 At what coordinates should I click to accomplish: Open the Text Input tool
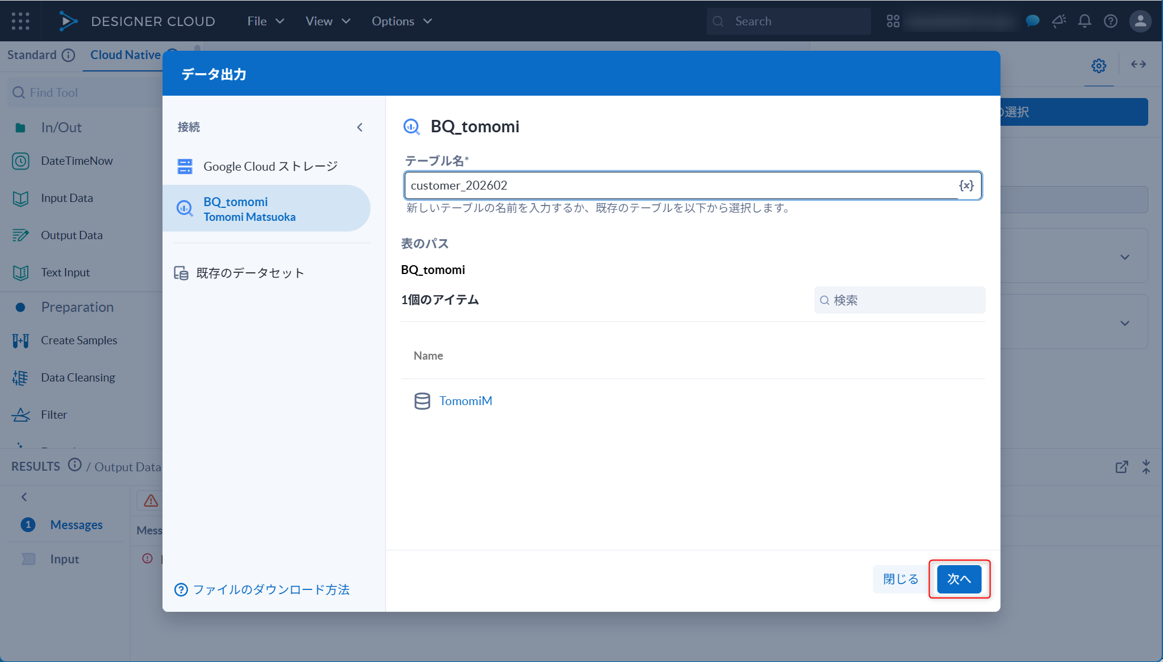pyautogui.click(x=65, y=272)
